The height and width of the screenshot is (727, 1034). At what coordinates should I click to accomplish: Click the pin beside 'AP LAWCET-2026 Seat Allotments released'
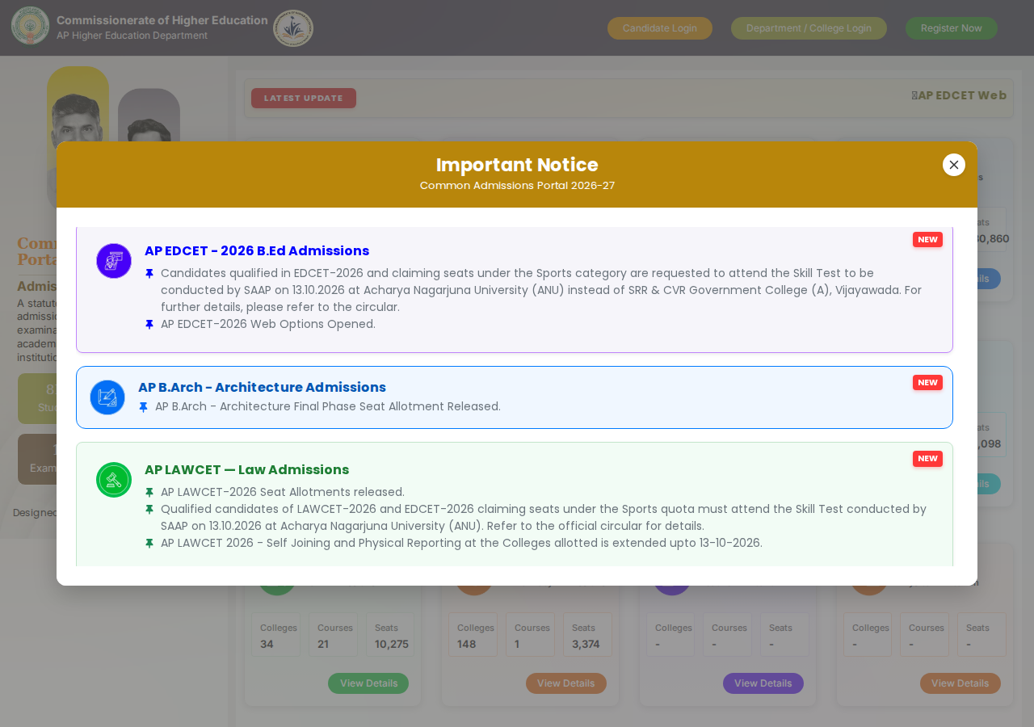(x=149, y=493)
